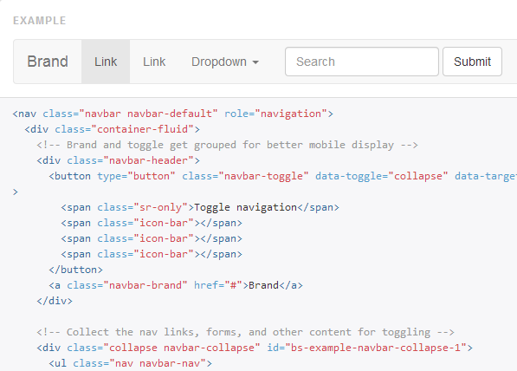Screen dimensions: 517x371
Task: Select the active highlighted Link item
Action: click(x=106, y=62)
